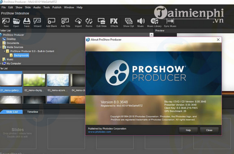Click the Import toolbar icon
234x154 pixels.
click(x=78, y=23)
